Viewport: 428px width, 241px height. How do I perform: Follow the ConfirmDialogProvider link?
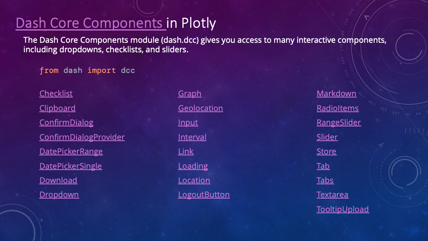(x=82, y=137)
